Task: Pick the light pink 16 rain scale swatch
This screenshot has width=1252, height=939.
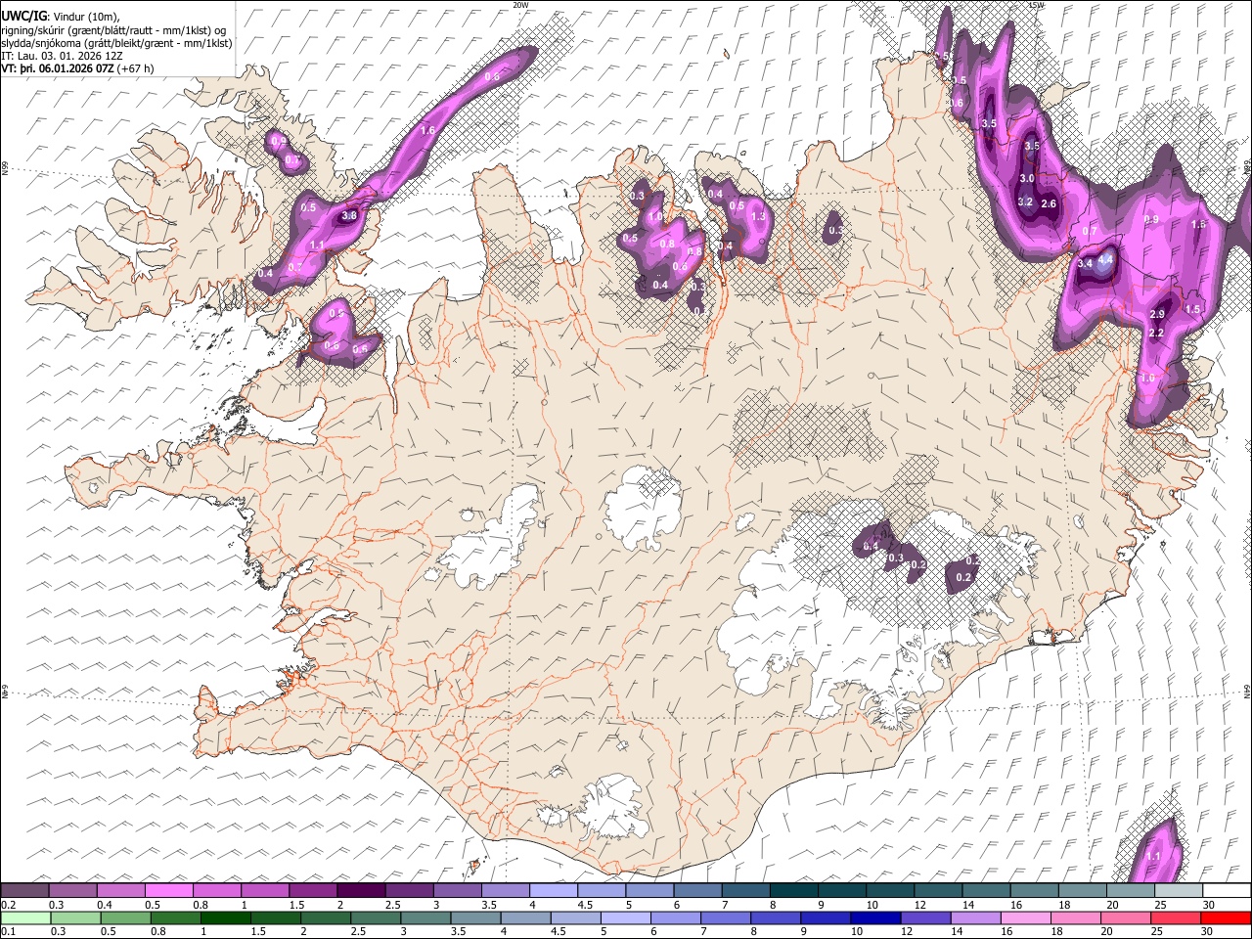Action: [x=1025, y=917]
